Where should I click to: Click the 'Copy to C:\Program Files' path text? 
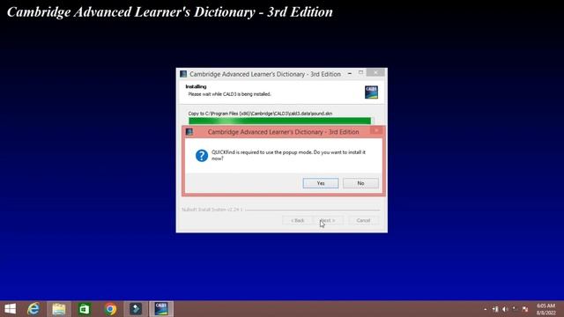[x=260, y=114]
